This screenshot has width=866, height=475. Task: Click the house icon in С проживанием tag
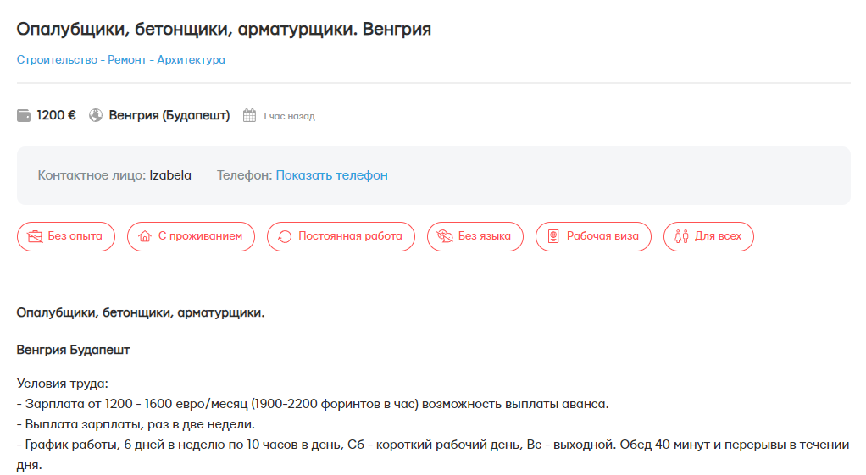(144, 236)
